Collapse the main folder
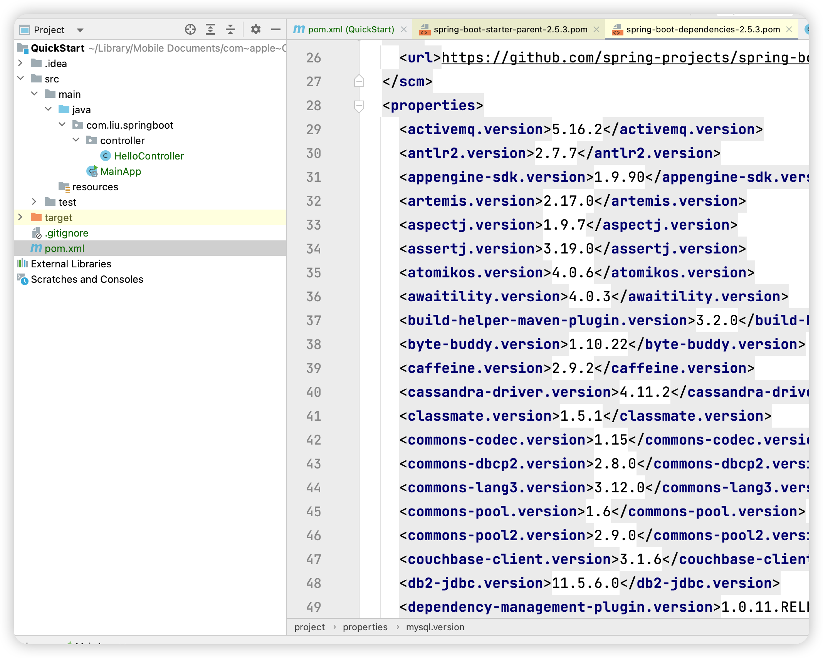 tap(35, 94)
